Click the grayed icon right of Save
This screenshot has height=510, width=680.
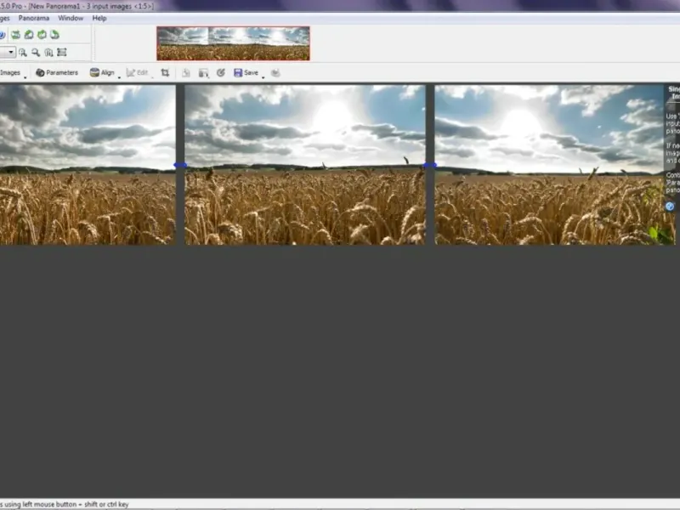coord(275,73)
